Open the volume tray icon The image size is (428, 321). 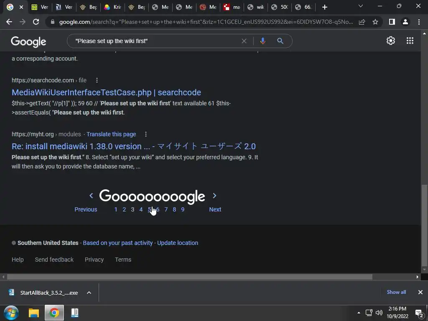379,313
